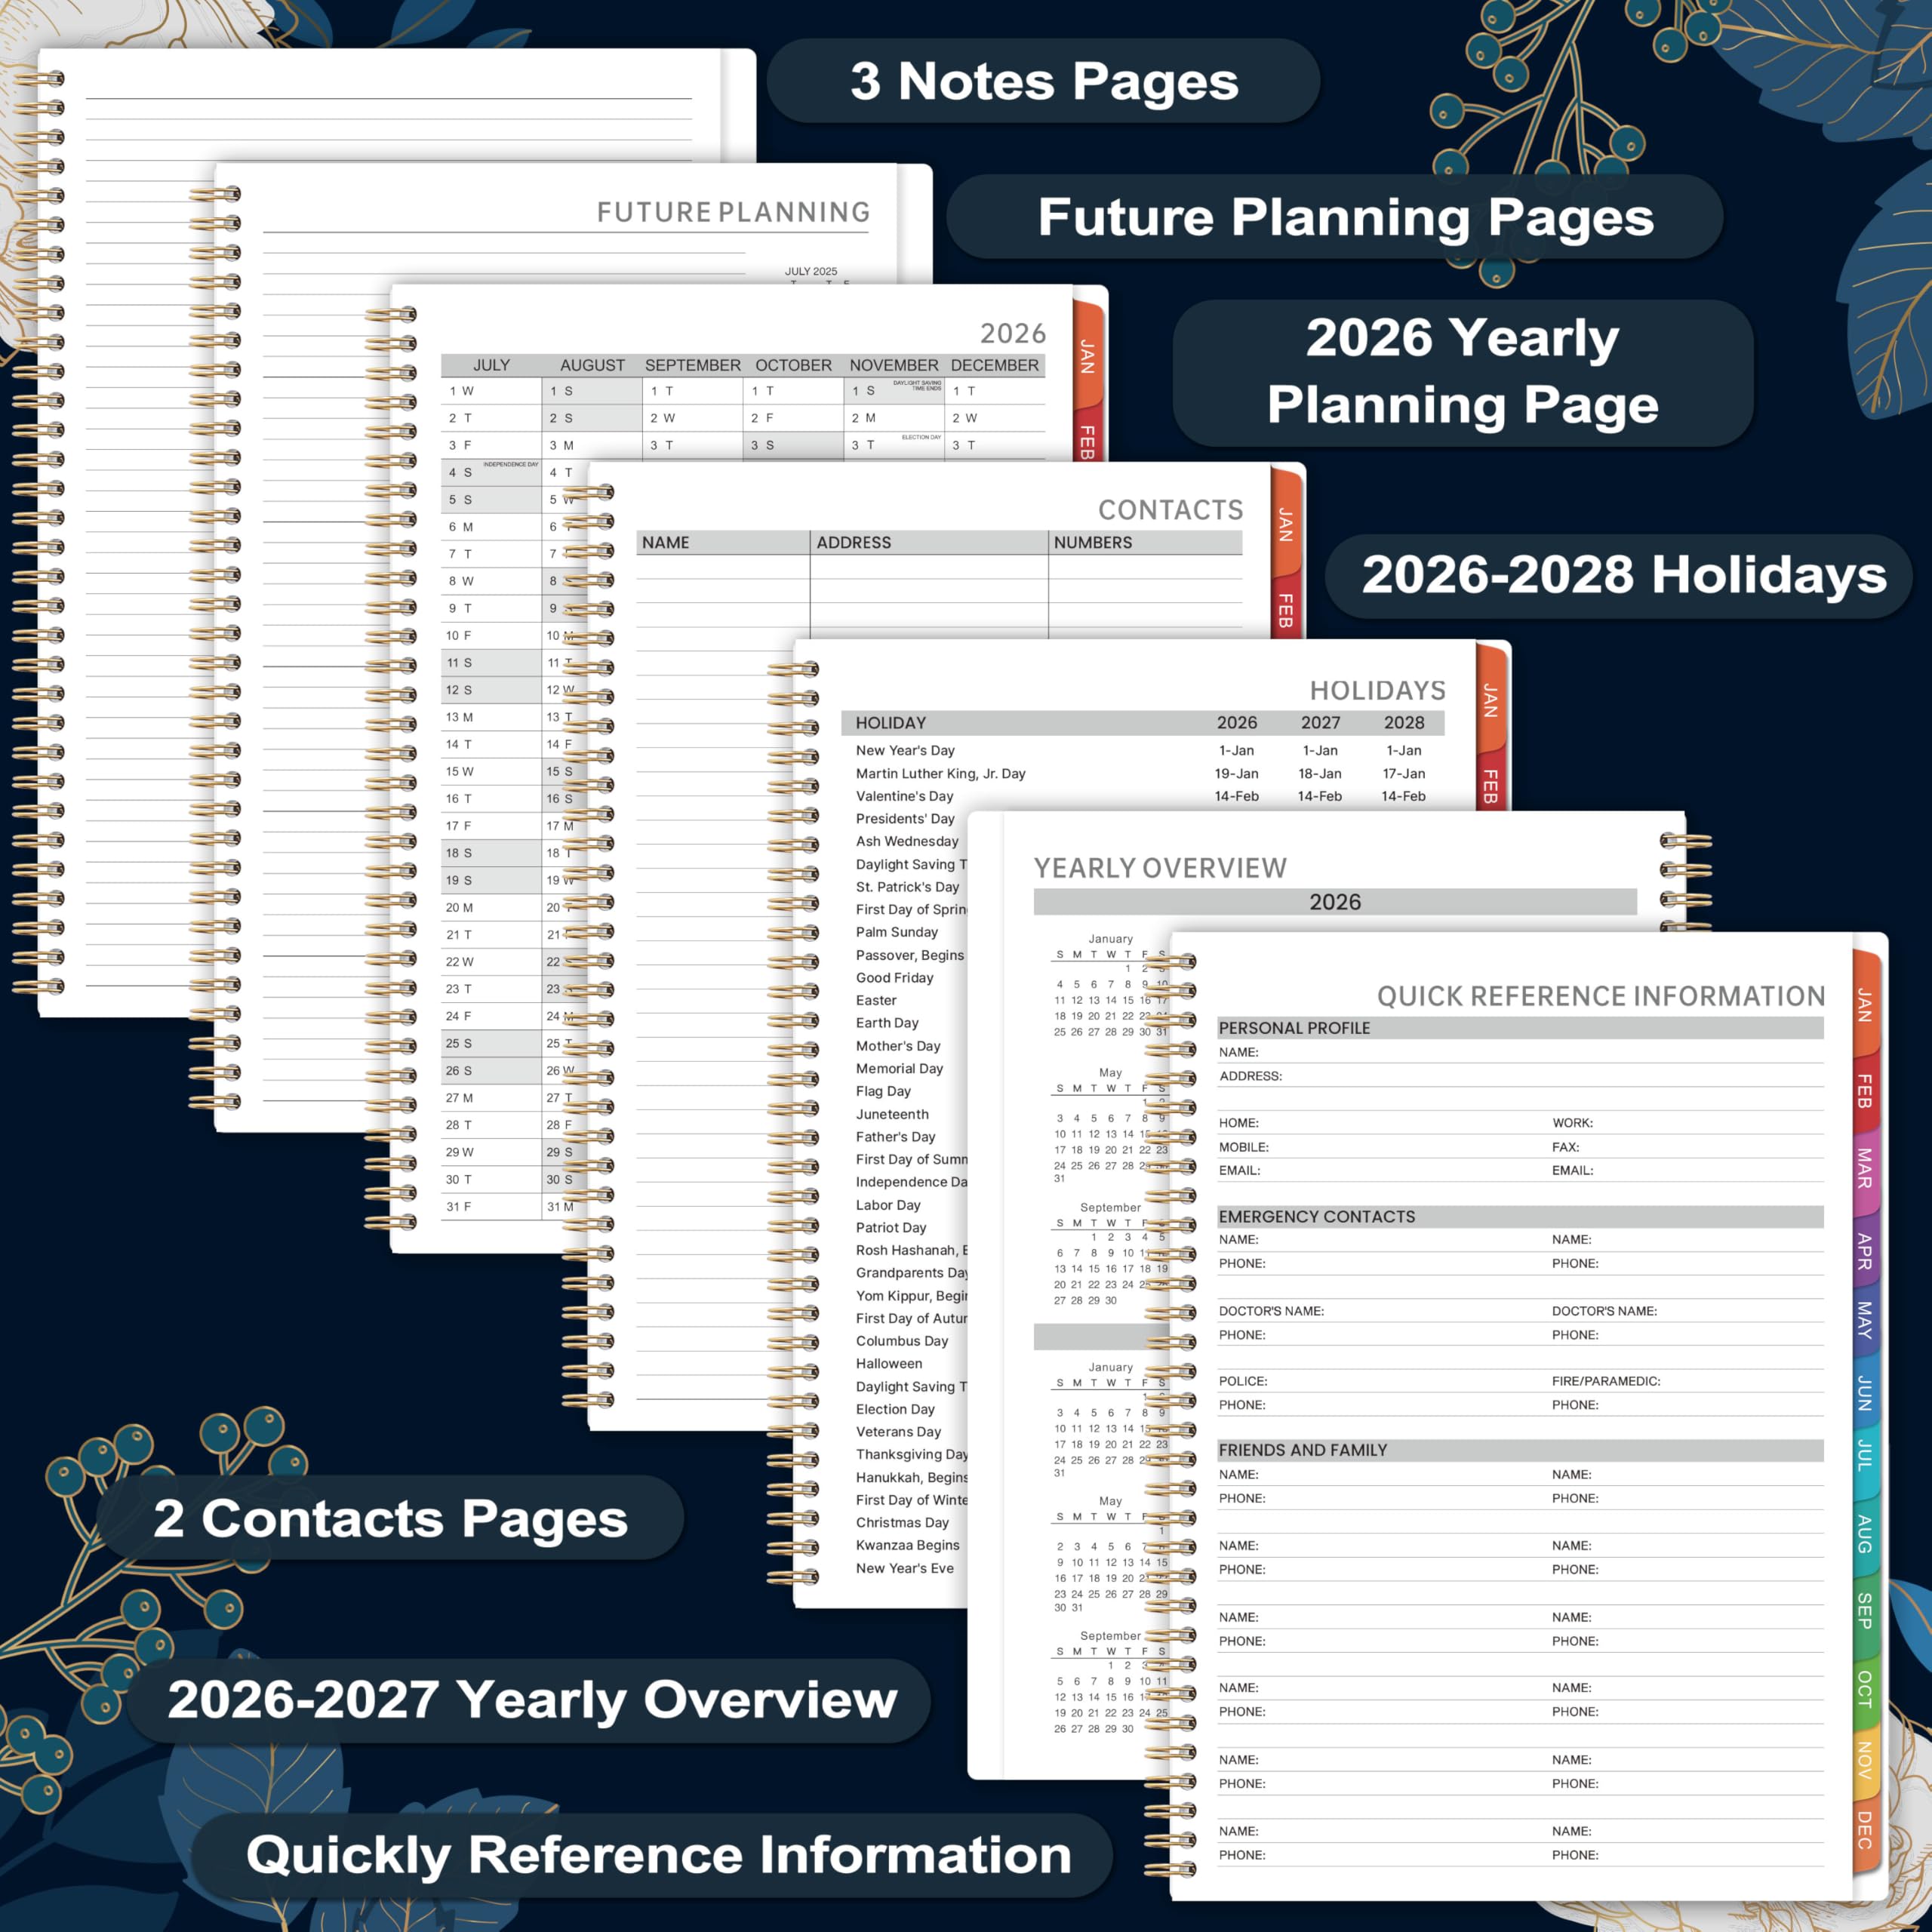Click the 2026-2028 Holidays label
Screen dimensions: 1932x1932
tap(1623, 575)
